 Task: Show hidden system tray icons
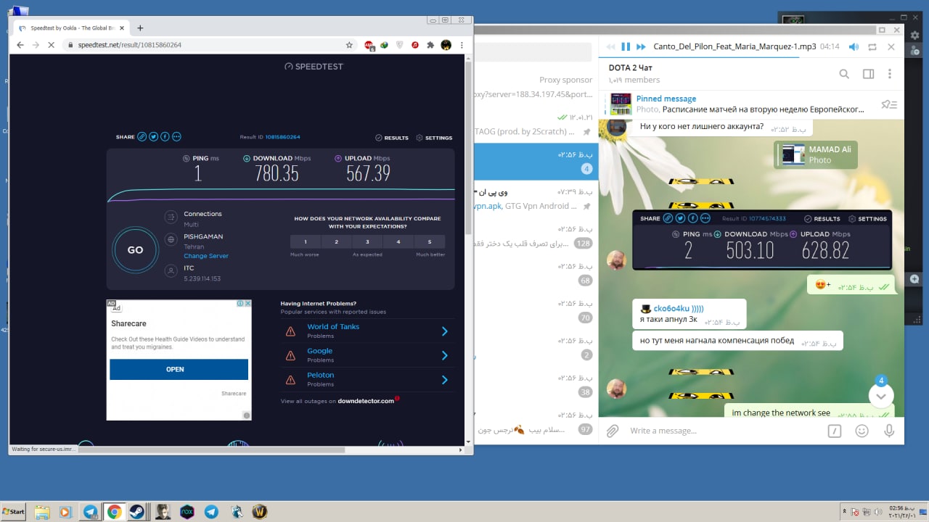coord(844,511)
